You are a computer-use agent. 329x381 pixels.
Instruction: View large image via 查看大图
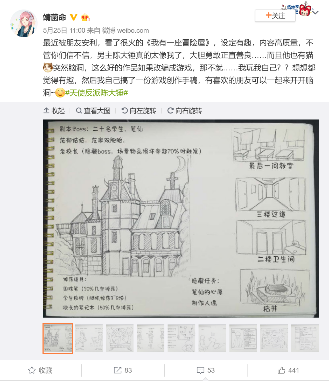coord(93,111)
